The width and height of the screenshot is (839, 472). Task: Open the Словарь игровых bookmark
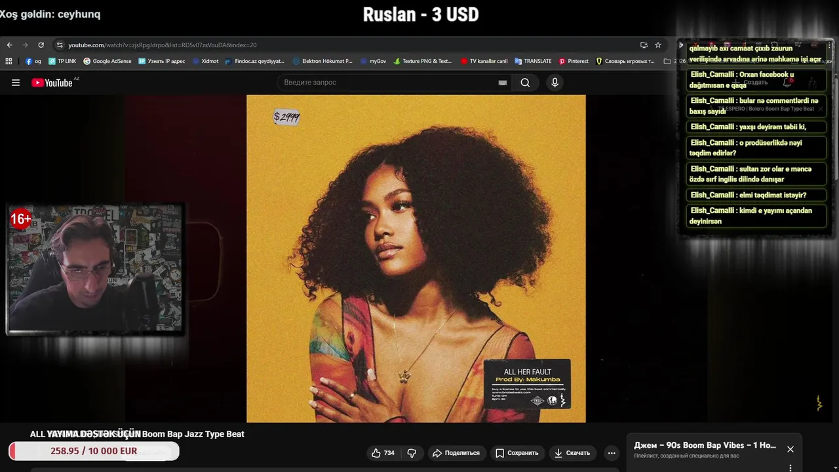(x=625, y=61)
